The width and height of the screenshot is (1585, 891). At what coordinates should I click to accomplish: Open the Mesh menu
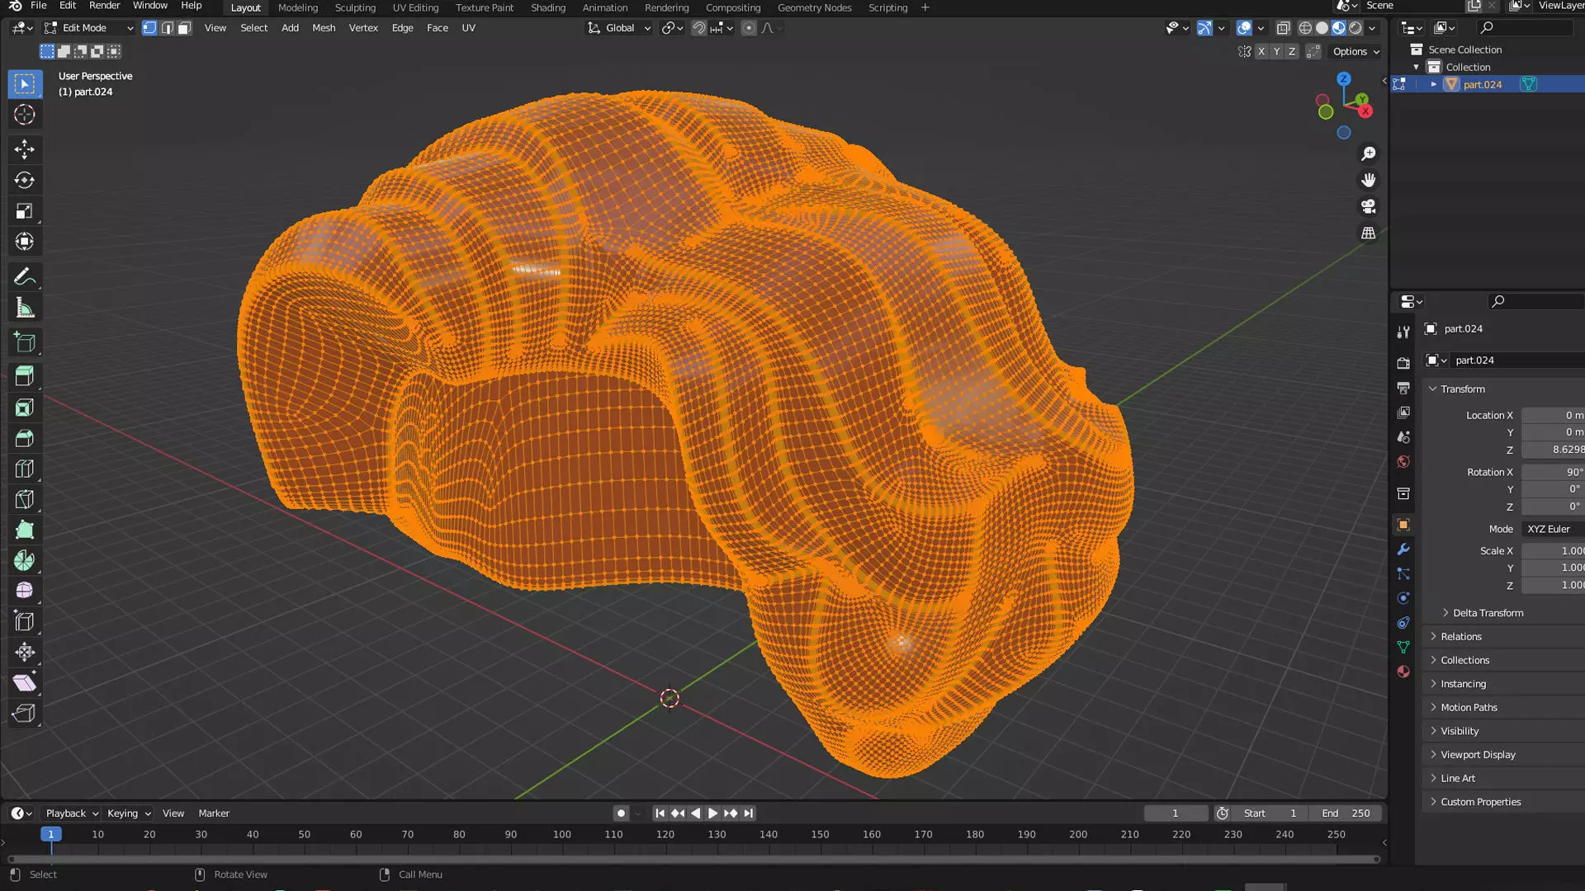(324, 28)
